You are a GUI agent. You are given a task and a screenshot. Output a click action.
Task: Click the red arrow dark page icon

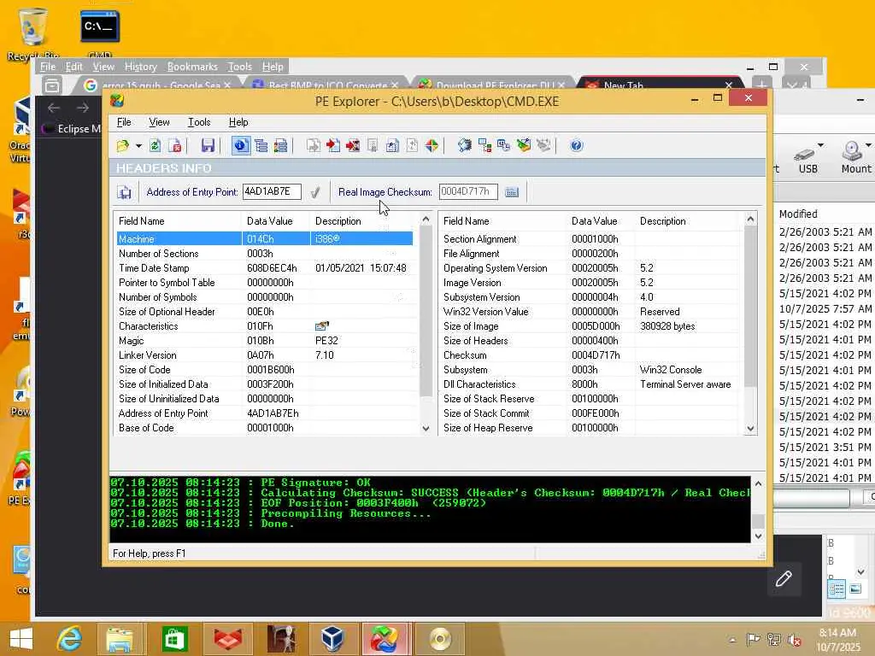pyautogui.click(x=353, y=146)
